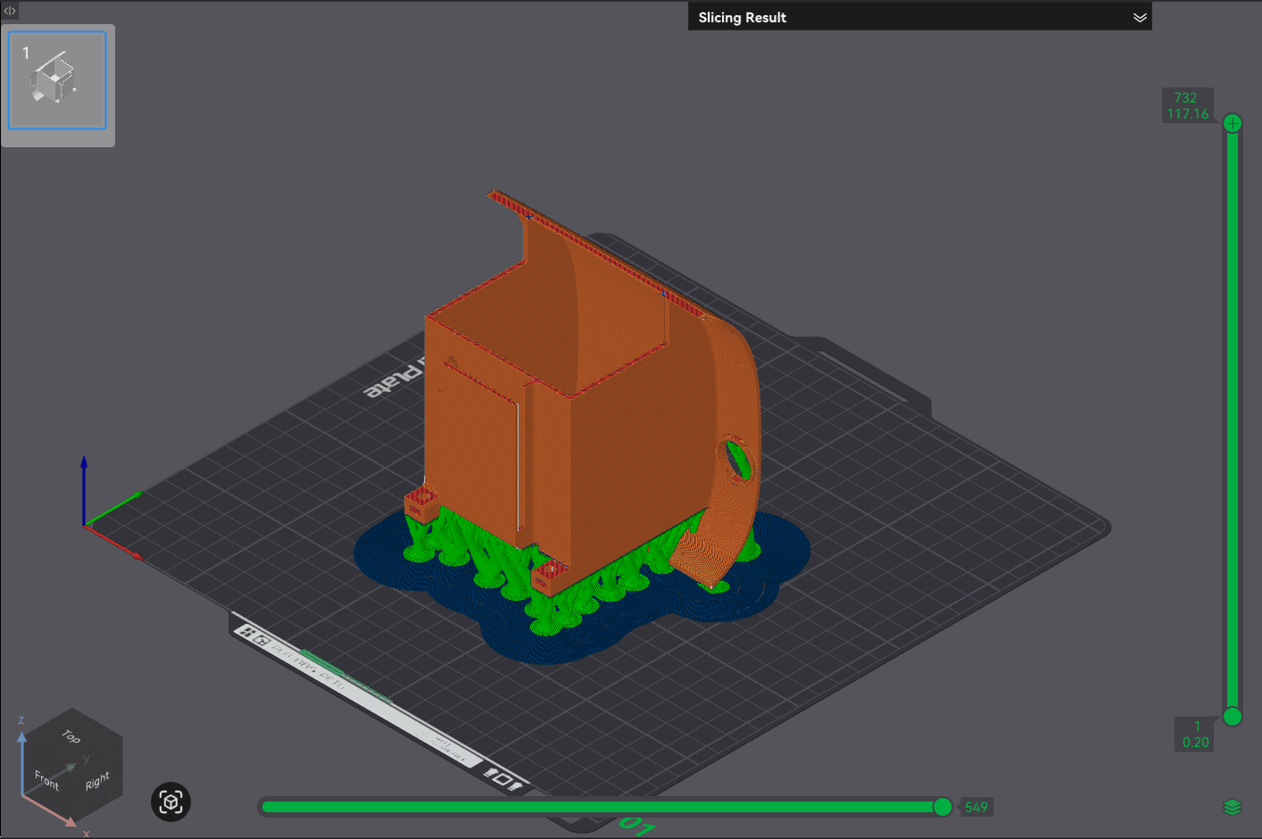This screenshot has height=839, width=1262.
Task: Click the Right face of the navigation cube
Action: [x=97, y=778]
